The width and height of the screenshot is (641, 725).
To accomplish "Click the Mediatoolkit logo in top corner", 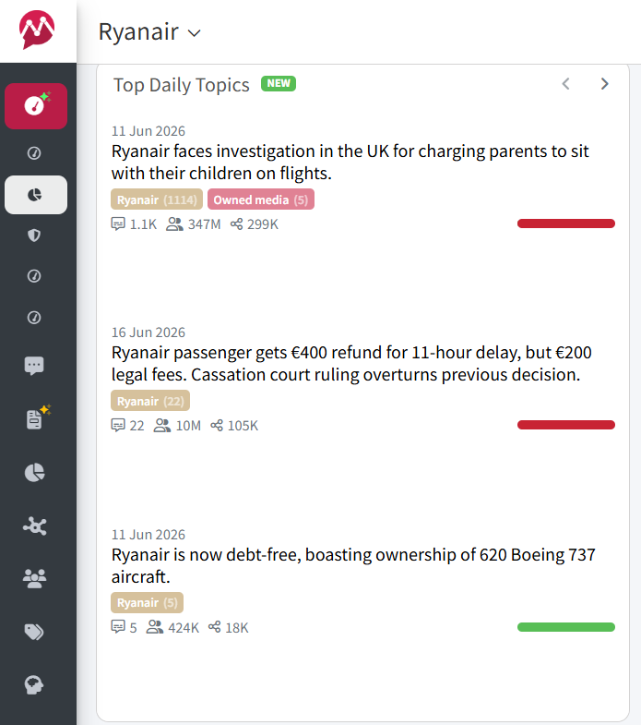I will pos(37,30).
